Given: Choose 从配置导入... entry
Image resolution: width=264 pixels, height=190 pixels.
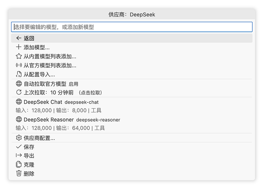Looking at the screenshot, I should tap(132, 75).
